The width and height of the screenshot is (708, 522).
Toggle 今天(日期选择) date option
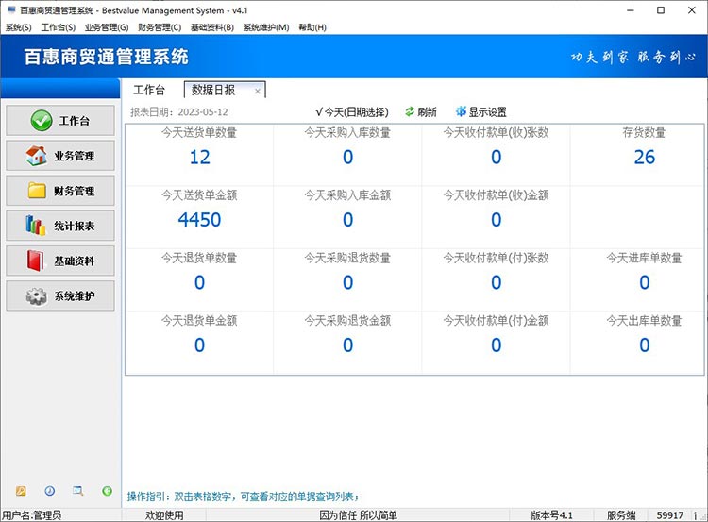click(x=352, y=112)
